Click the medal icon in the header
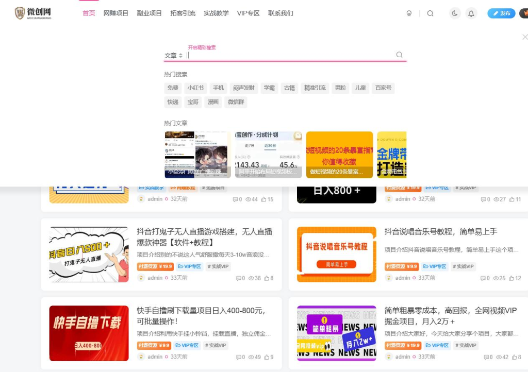 409,13
